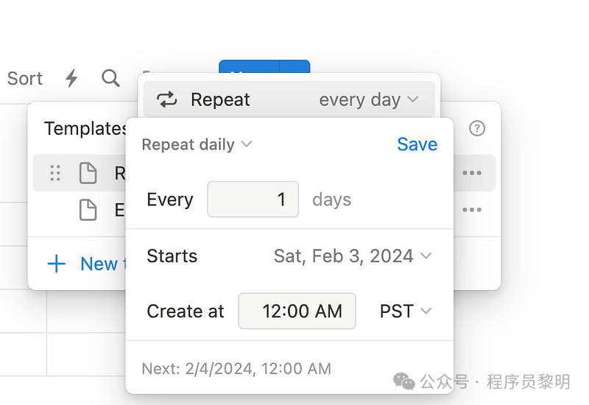Click the second template's page icon

click(x=88, y=210)
